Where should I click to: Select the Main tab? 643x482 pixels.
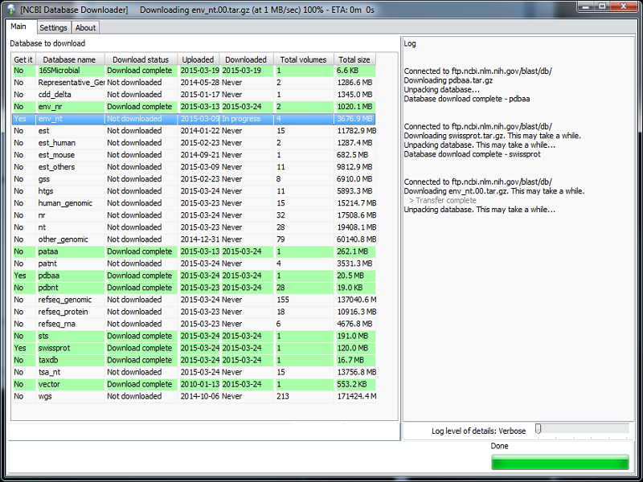(18, 26)
